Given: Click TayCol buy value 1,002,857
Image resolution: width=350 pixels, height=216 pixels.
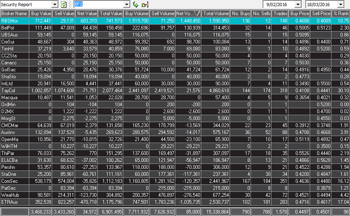Looking at the screenshot, I should 41,91.
